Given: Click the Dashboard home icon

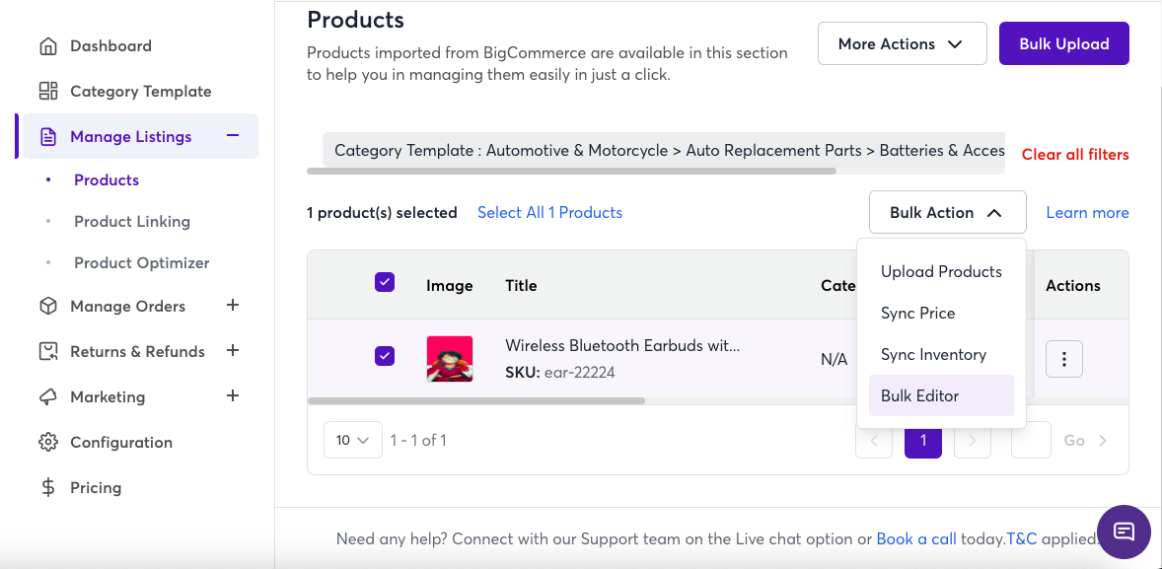Looking at the screenshot, I should (x=47, y=46).
